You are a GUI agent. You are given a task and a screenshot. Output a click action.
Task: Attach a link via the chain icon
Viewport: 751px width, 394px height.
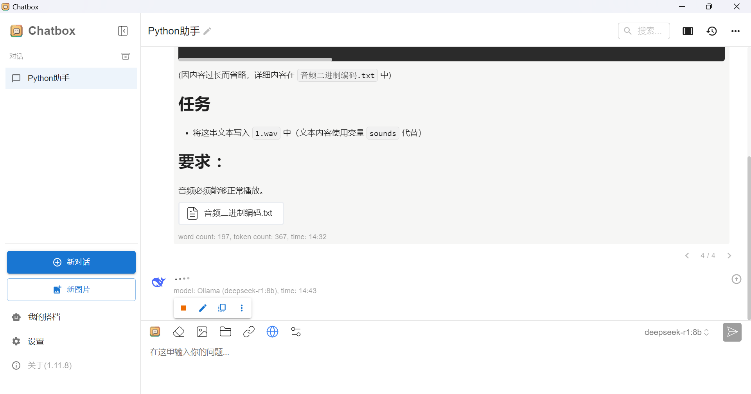249,332
